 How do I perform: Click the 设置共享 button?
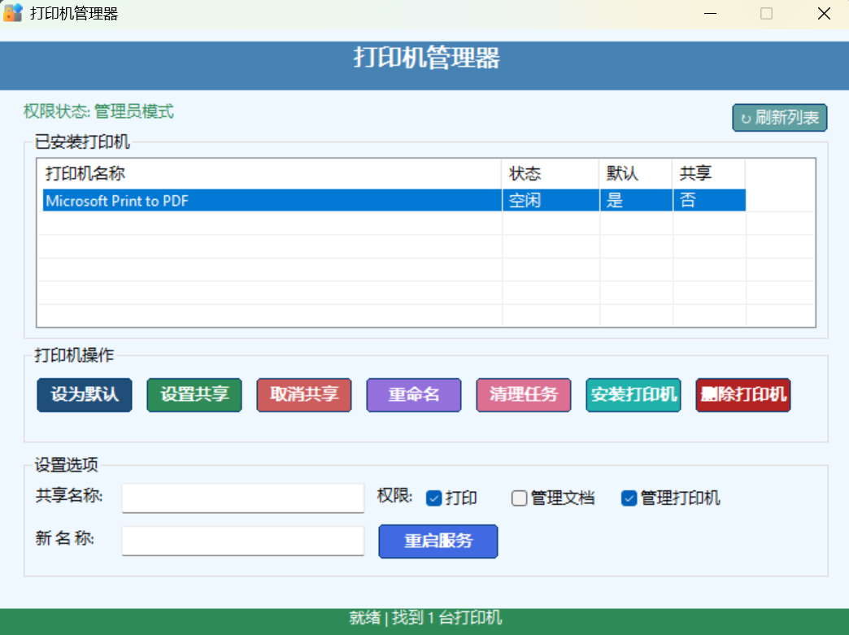194,395
